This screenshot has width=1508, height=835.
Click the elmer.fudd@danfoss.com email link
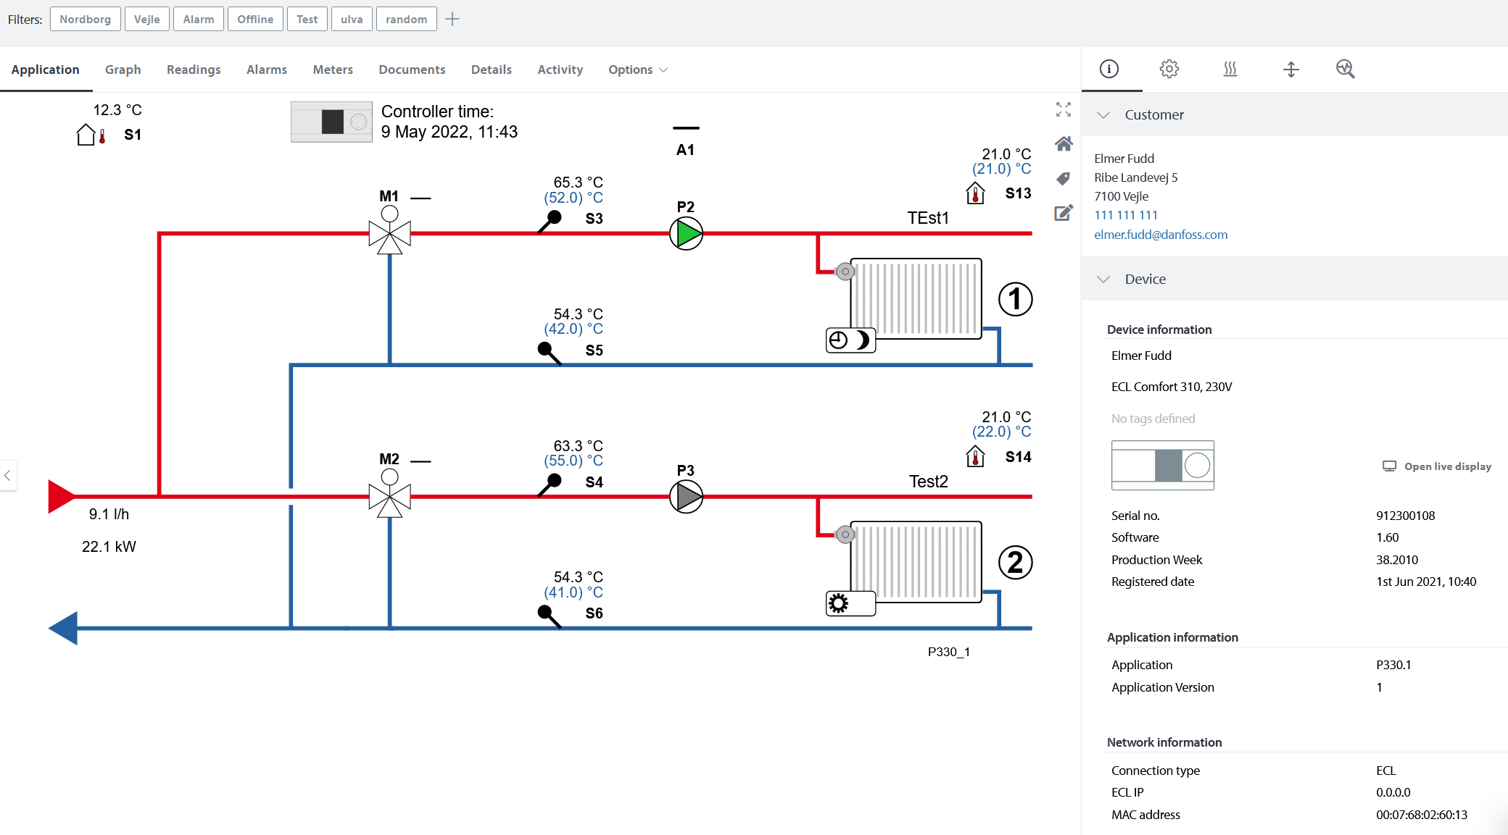point(1161,234)
